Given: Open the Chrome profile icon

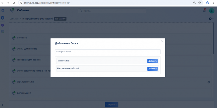Looking at the screenshot, I should [x=207, y=3].
